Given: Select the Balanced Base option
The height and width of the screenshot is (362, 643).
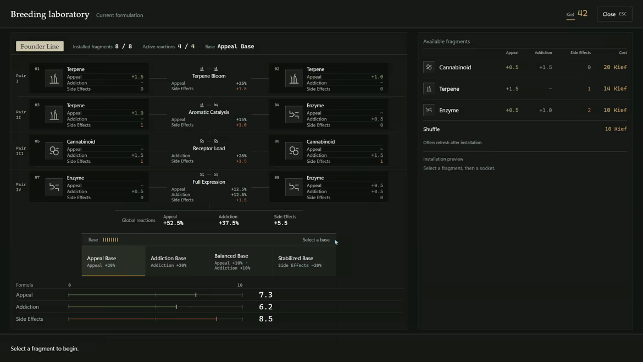Looking at the screenshot, I should point(241,261).
